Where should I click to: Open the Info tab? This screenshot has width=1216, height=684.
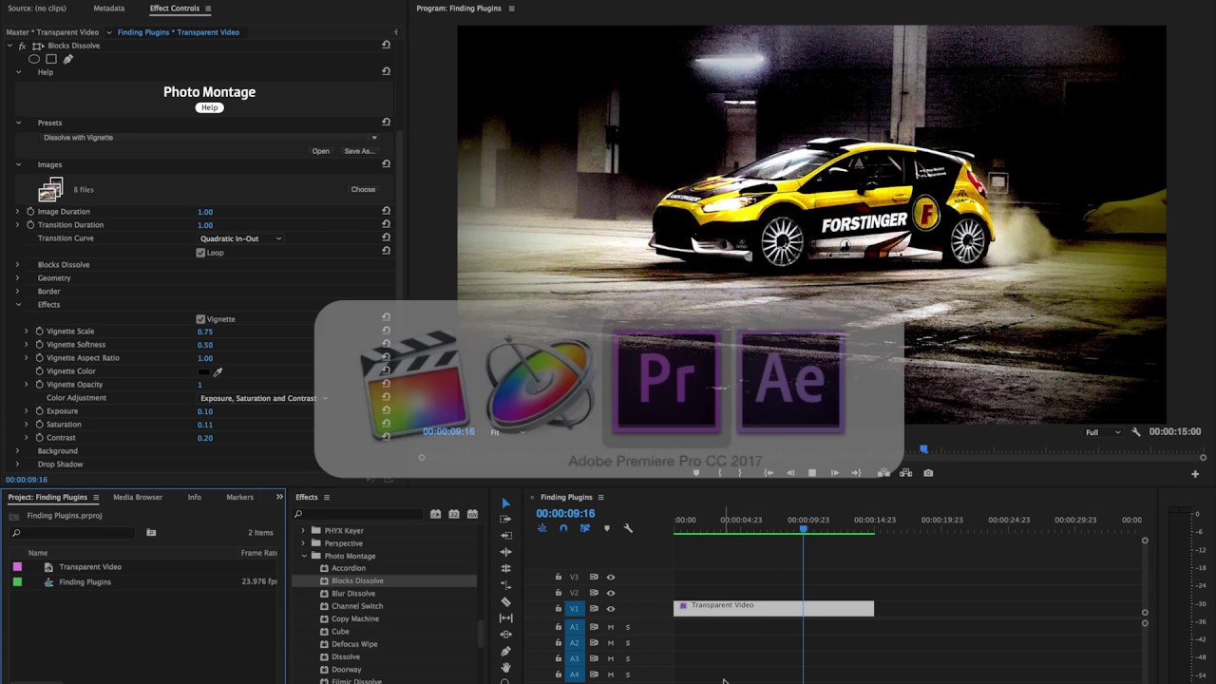(x=194, y=497)
